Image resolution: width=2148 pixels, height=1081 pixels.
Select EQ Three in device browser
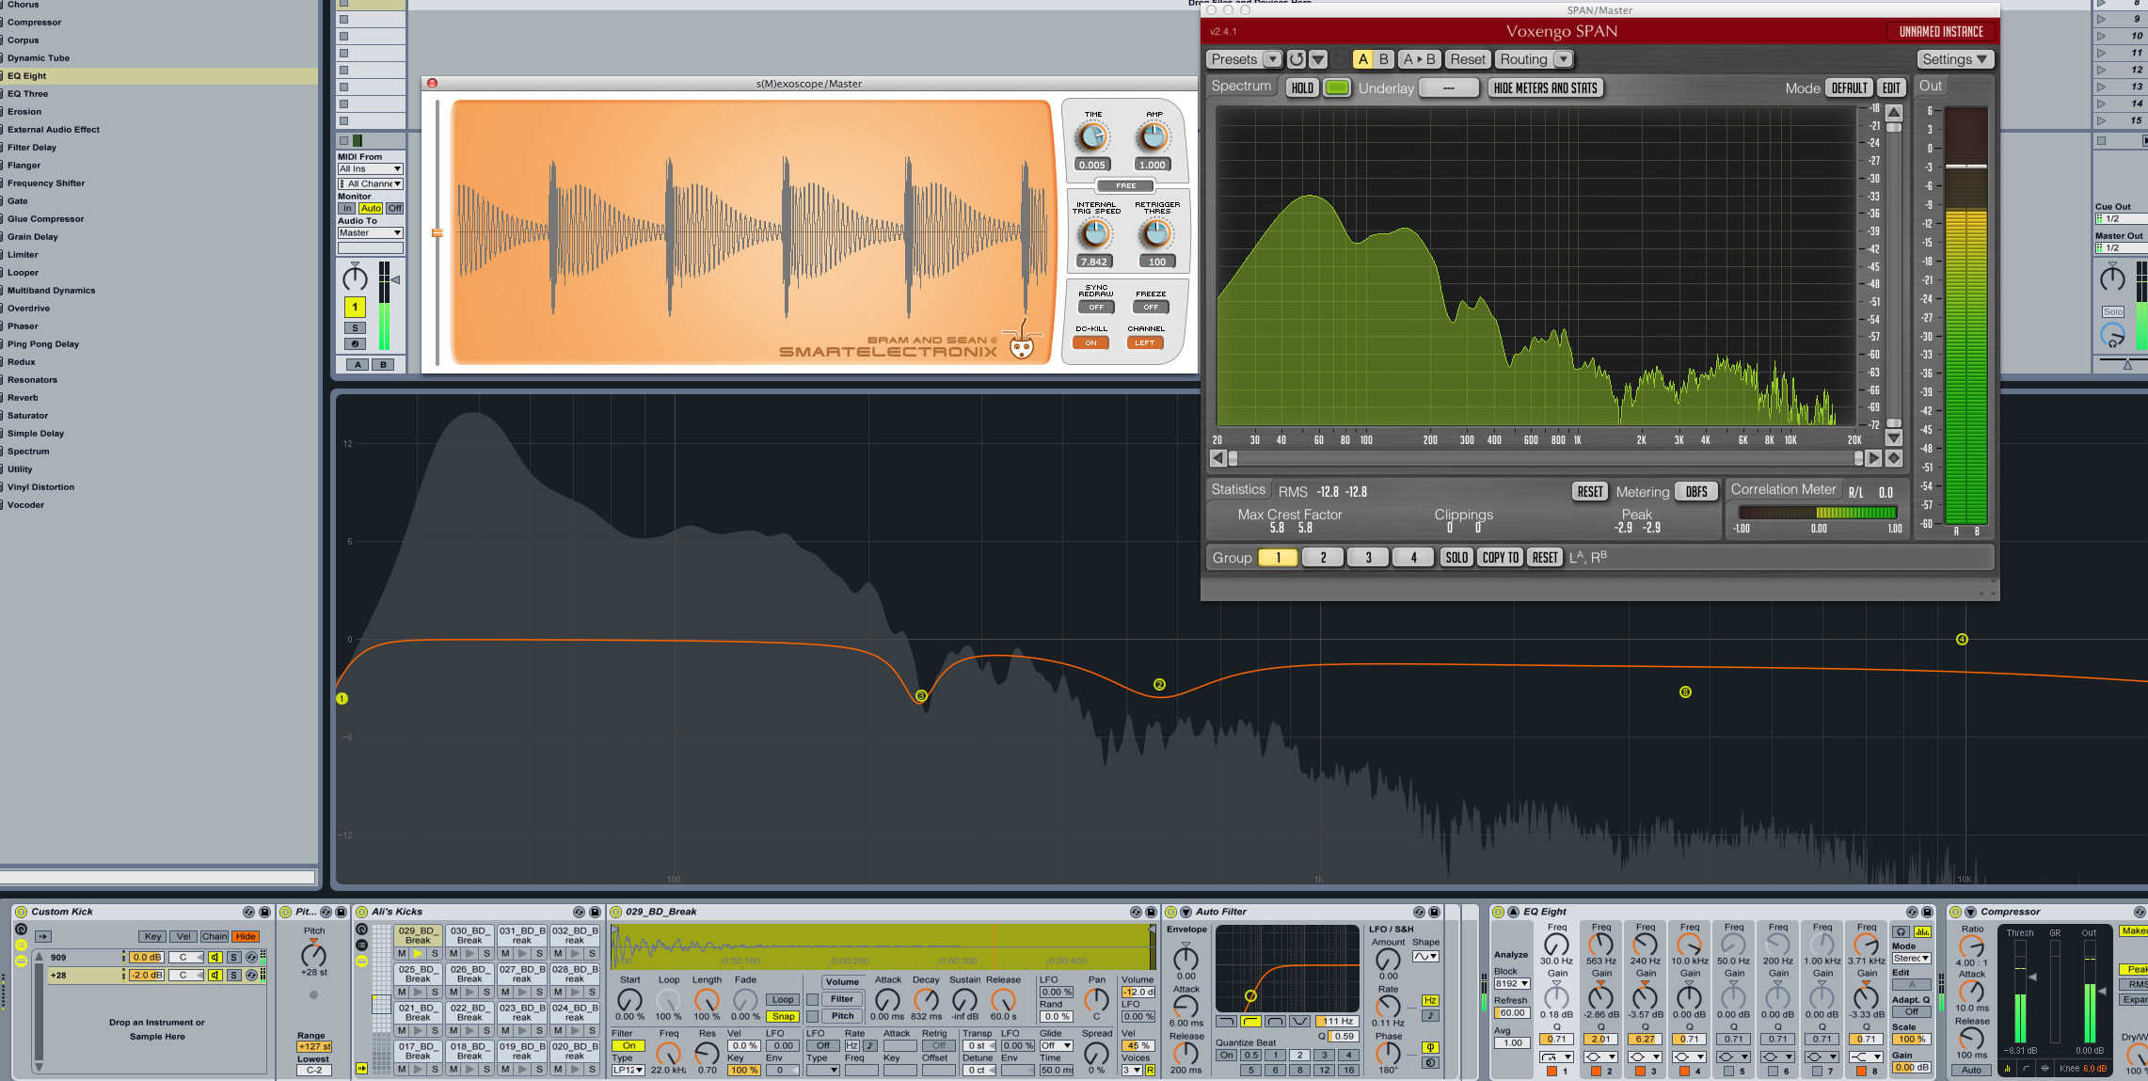(x=27, y=93)
